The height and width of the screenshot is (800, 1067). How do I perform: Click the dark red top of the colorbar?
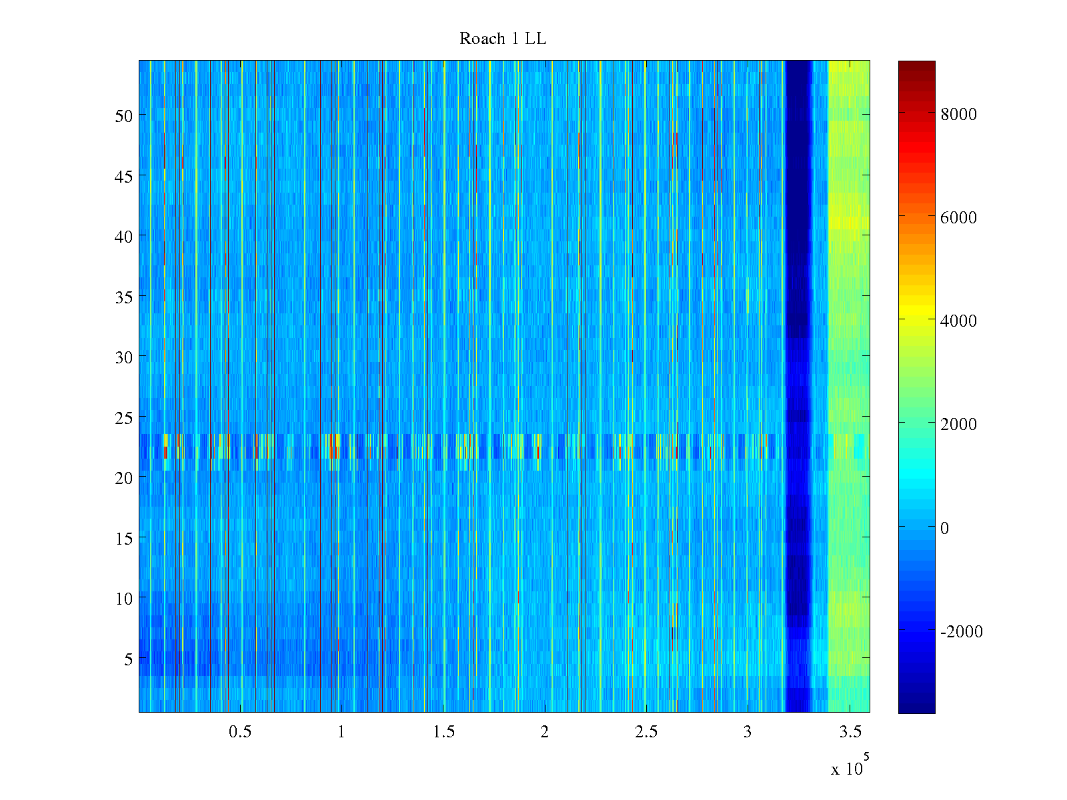pos(916,70)
